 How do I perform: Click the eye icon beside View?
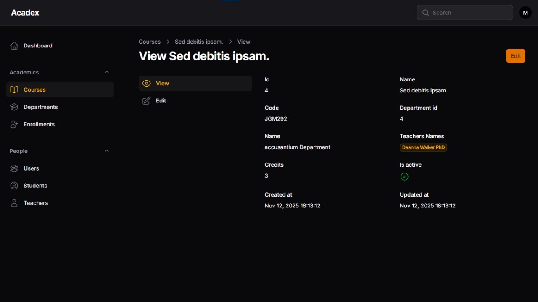[x=146, y=84]
